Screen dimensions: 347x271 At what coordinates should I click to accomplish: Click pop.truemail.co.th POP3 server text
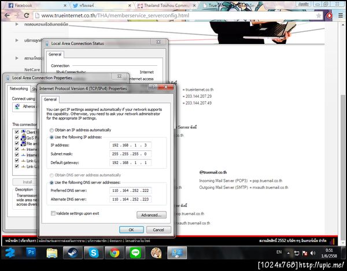267,181
